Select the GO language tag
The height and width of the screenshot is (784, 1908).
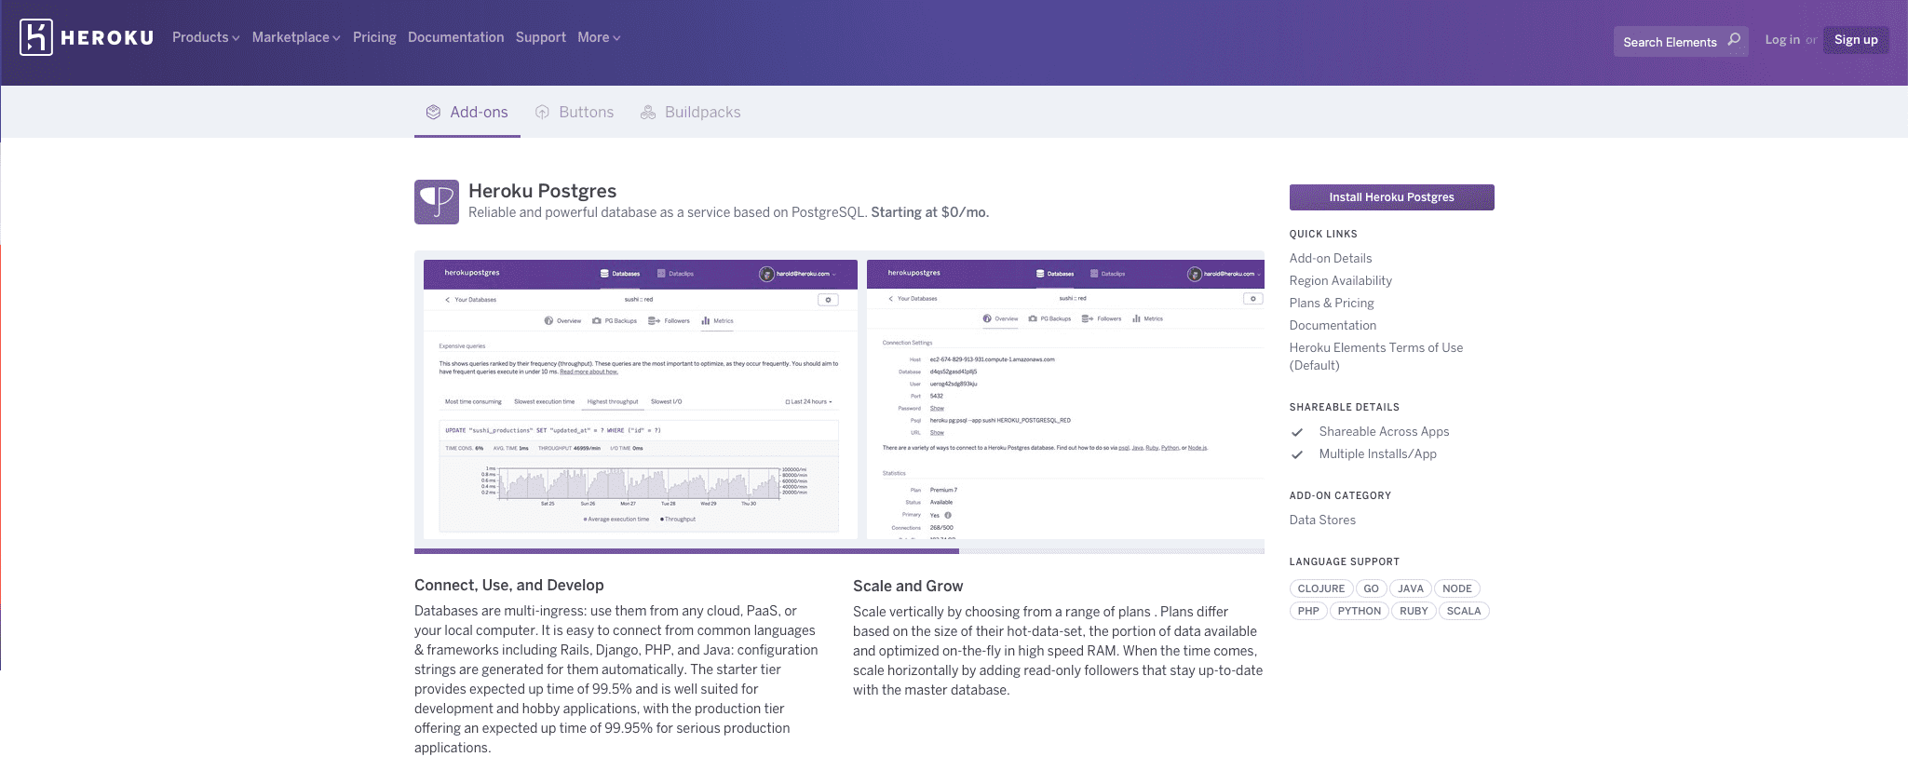(x=1371, y=588)
